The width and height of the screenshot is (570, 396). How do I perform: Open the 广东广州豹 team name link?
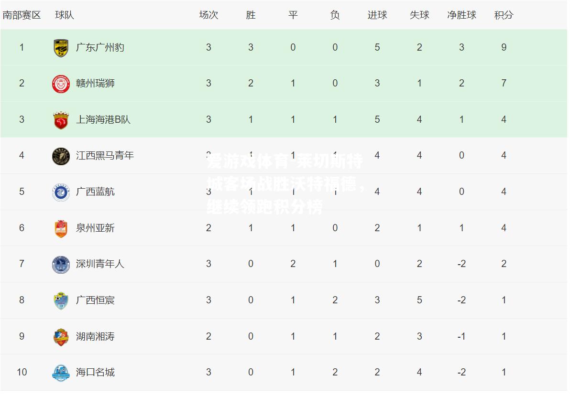(x=100, y=48)
